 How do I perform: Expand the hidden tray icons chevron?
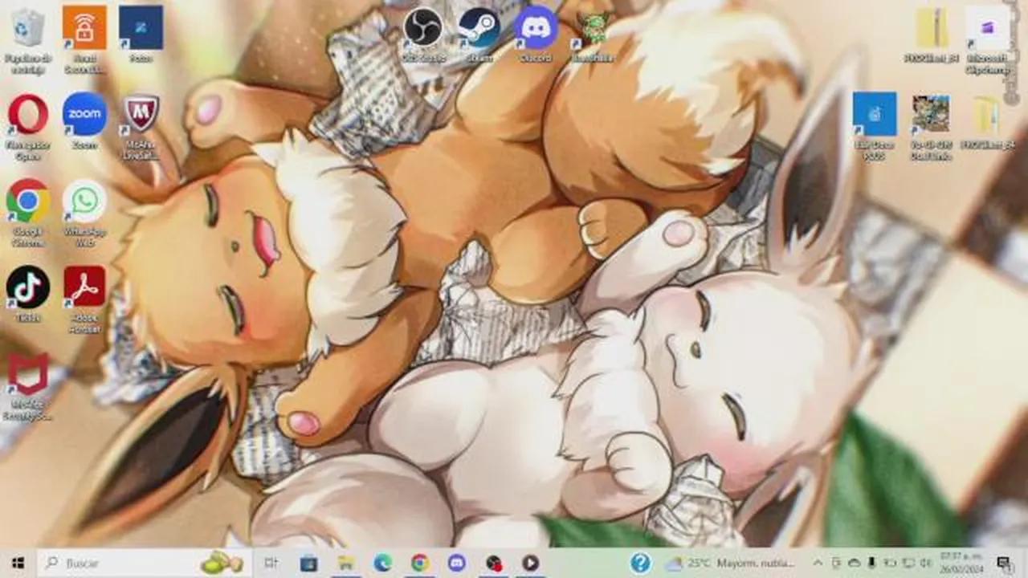(818, 563)
